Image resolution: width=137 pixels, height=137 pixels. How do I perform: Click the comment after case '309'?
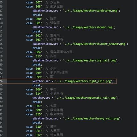(x=57, y=73)
